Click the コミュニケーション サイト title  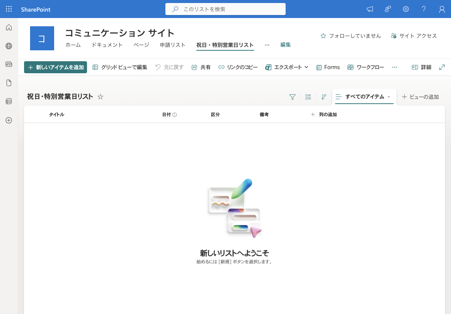tap(120, 33)
